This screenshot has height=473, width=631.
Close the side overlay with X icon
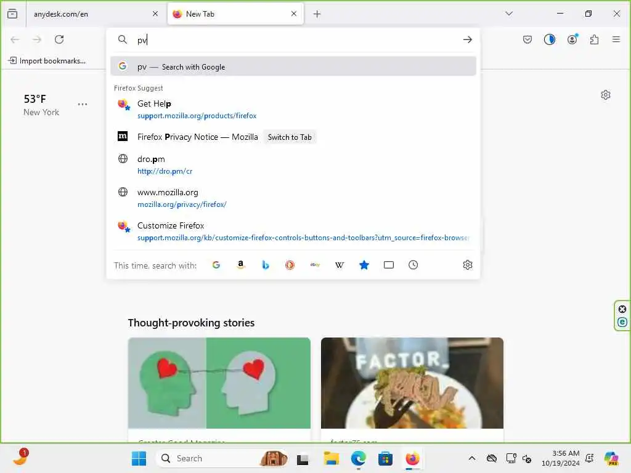coord(622,309)
